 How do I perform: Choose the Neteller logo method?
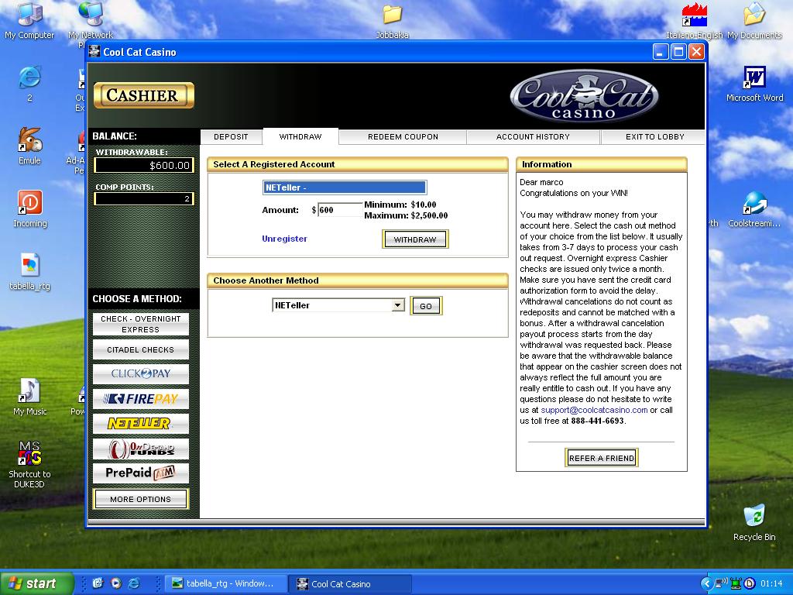click(x=141, y=424)
